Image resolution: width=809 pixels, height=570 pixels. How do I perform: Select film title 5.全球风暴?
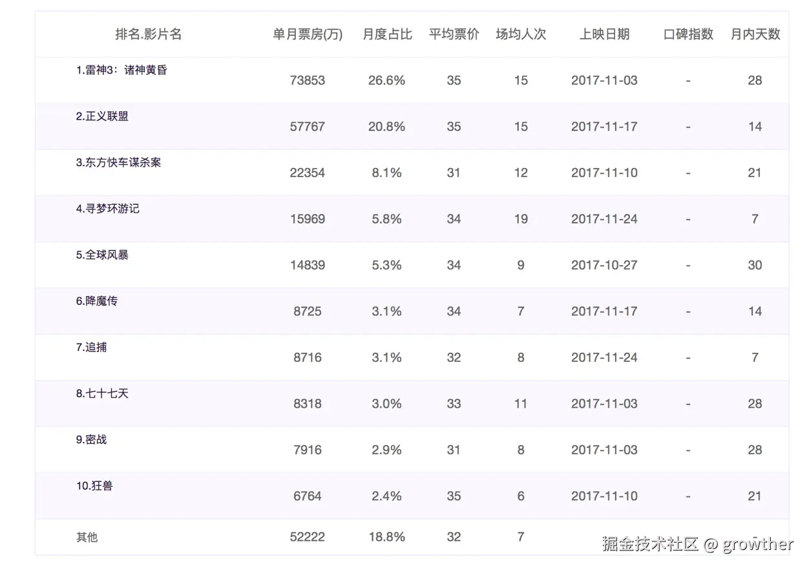(102, 255)
